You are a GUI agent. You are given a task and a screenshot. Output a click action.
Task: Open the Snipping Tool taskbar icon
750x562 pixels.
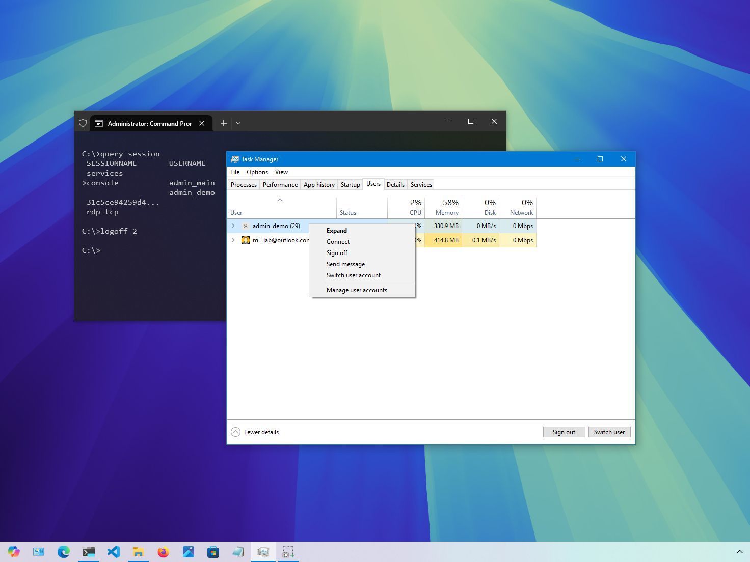[x=288, y=552]
